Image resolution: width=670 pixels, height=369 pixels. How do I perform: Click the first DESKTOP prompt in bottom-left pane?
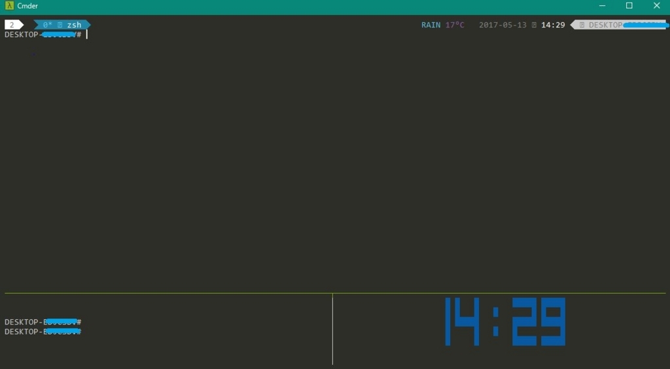(x=43, y=322)
